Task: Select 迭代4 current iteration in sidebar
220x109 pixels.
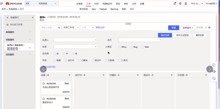Action: (x=19, y=47)
